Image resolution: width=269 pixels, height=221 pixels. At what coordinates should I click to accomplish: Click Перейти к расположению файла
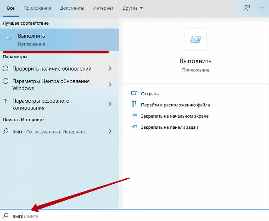click(175, 105)
